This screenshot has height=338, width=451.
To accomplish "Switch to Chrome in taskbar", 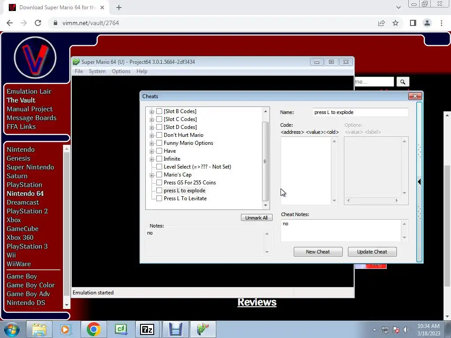I will tap(93, 329).
